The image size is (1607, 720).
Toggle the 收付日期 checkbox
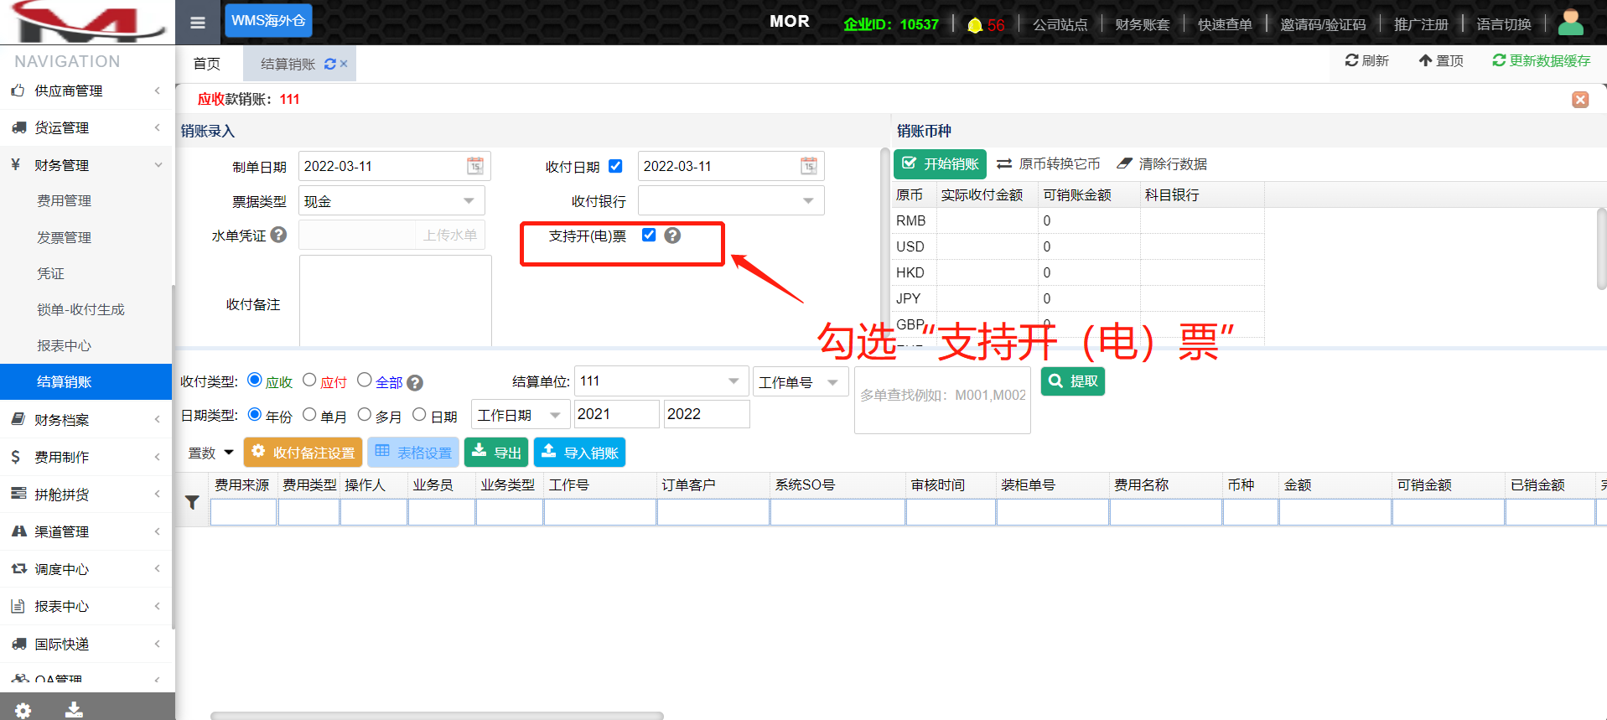pos(615,166)
